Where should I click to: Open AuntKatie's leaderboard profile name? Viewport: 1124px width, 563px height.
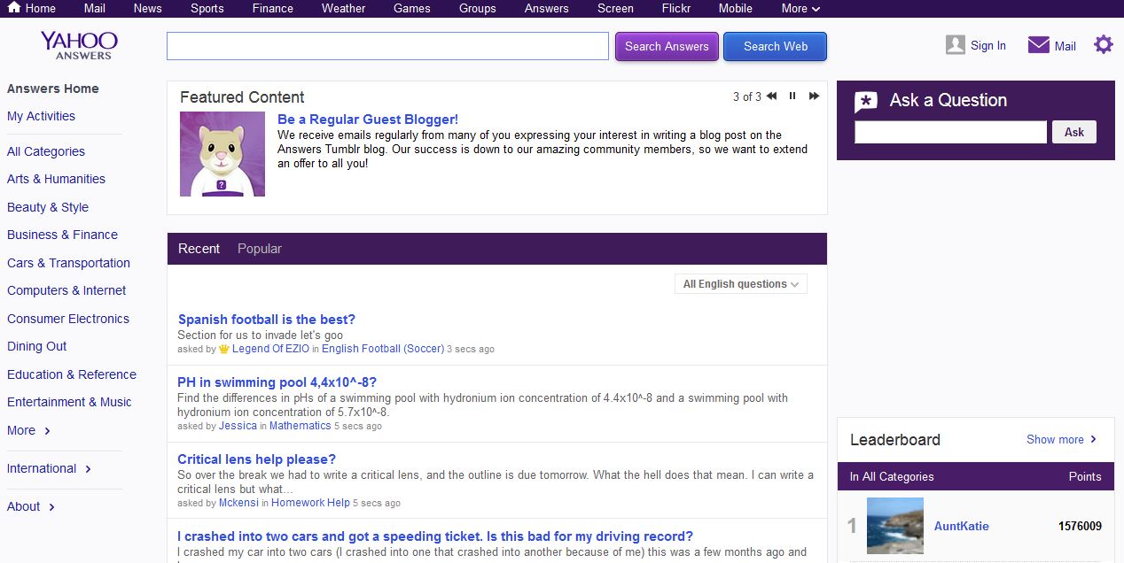tap(964, 526)
